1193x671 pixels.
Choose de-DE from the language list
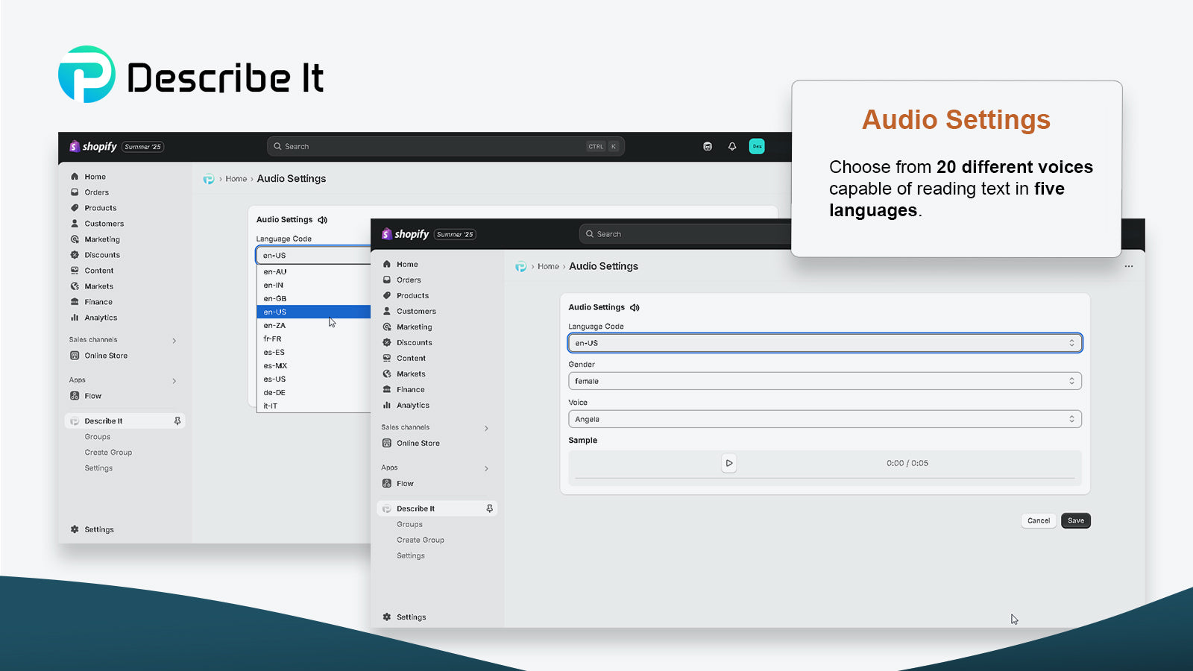314,392
